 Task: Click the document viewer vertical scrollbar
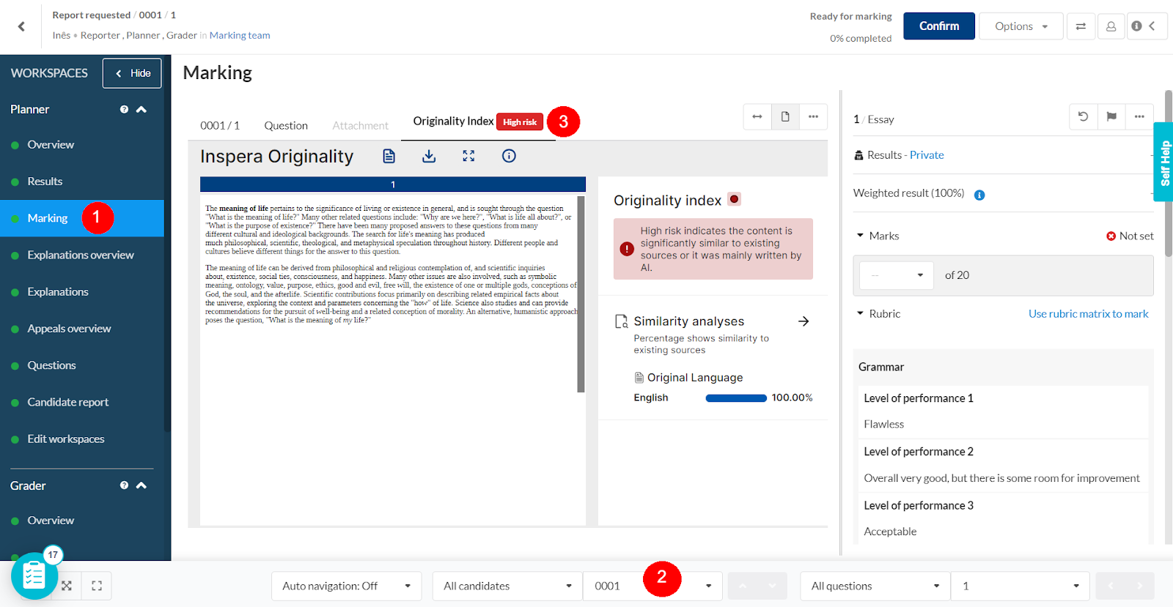pos(581,294)
